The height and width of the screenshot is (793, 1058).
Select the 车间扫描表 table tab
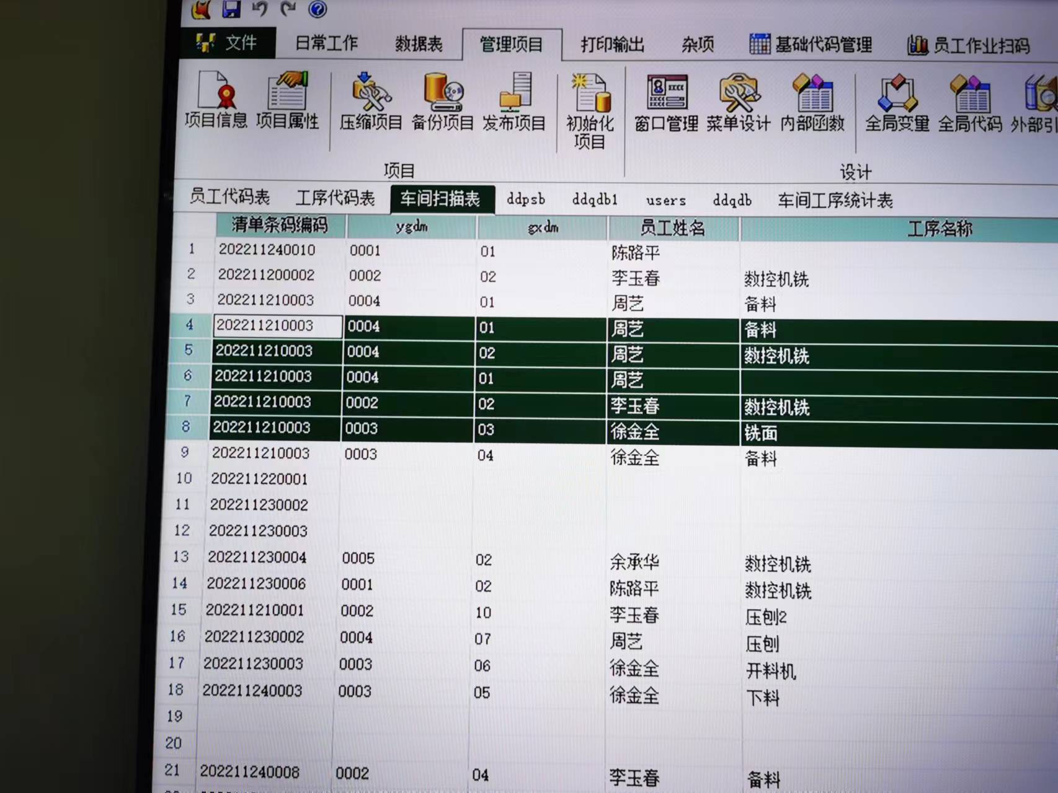click(x=442, y=199)
